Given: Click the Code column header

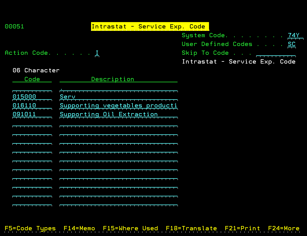Looking at the screenshot, I should [32, 79].
